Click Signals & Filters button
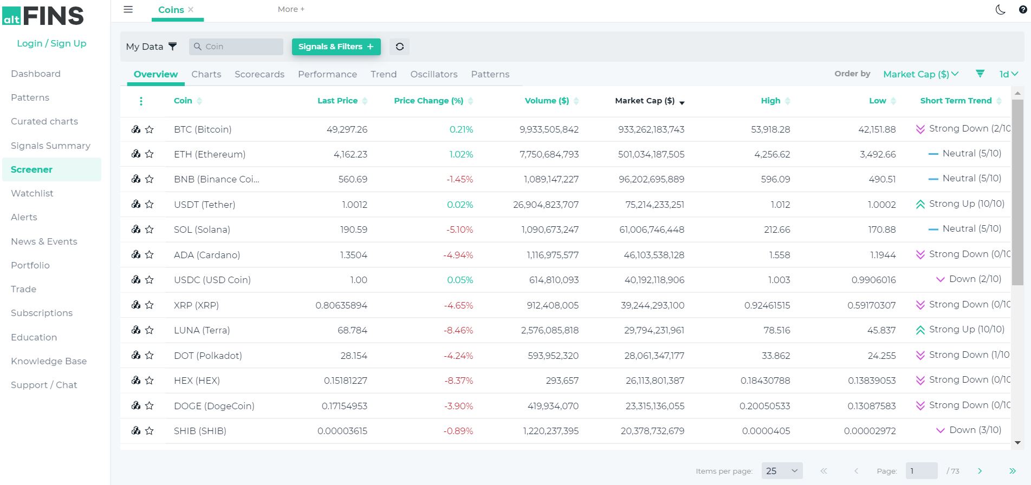 tap(336, 47)
